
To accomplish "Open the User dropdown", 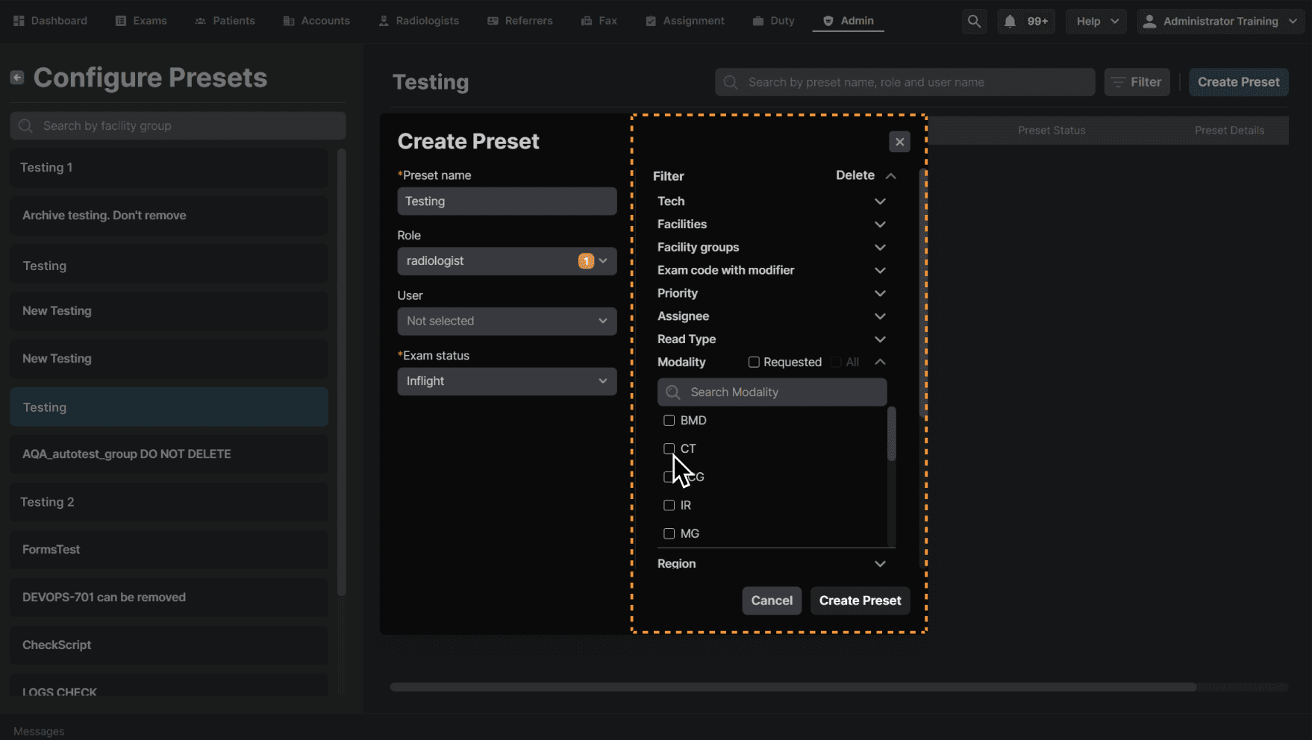I will (x=507, y=322).
